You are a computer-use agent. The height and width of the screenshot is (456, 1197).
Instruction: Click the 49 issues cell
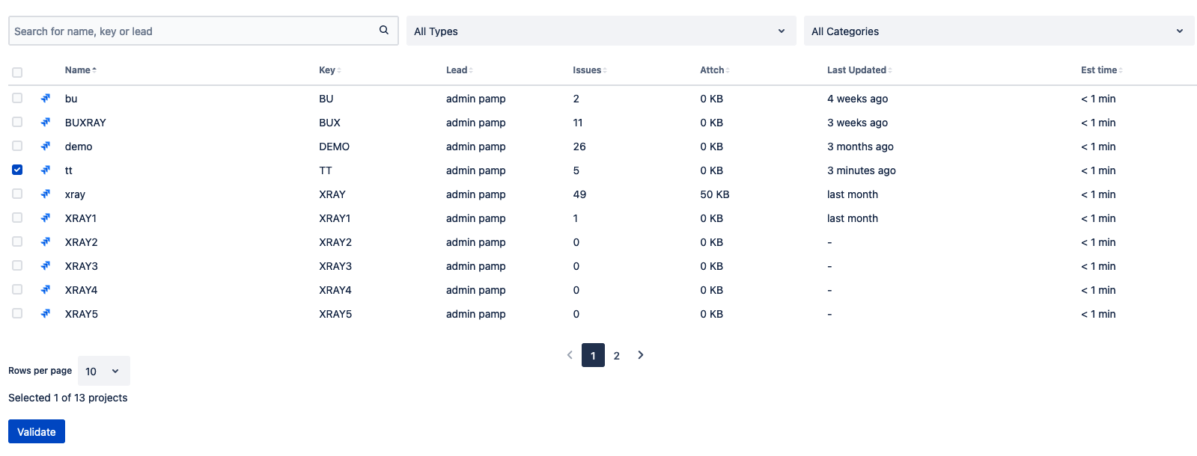point(579,194)
